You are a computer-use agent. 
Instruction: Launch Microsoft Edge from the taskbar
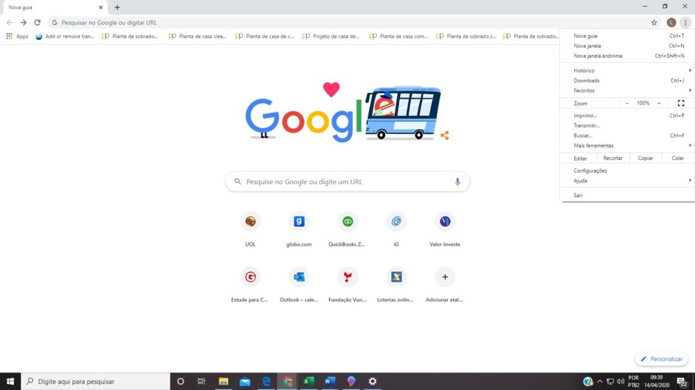(266, 381)
